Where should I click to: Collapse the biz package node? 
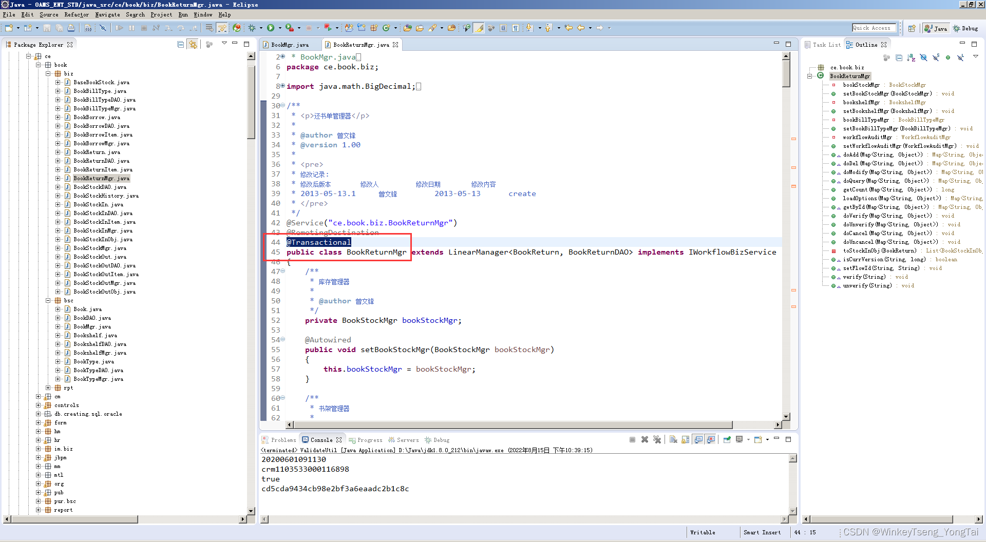pyautogui.click(x=48, y=73)
